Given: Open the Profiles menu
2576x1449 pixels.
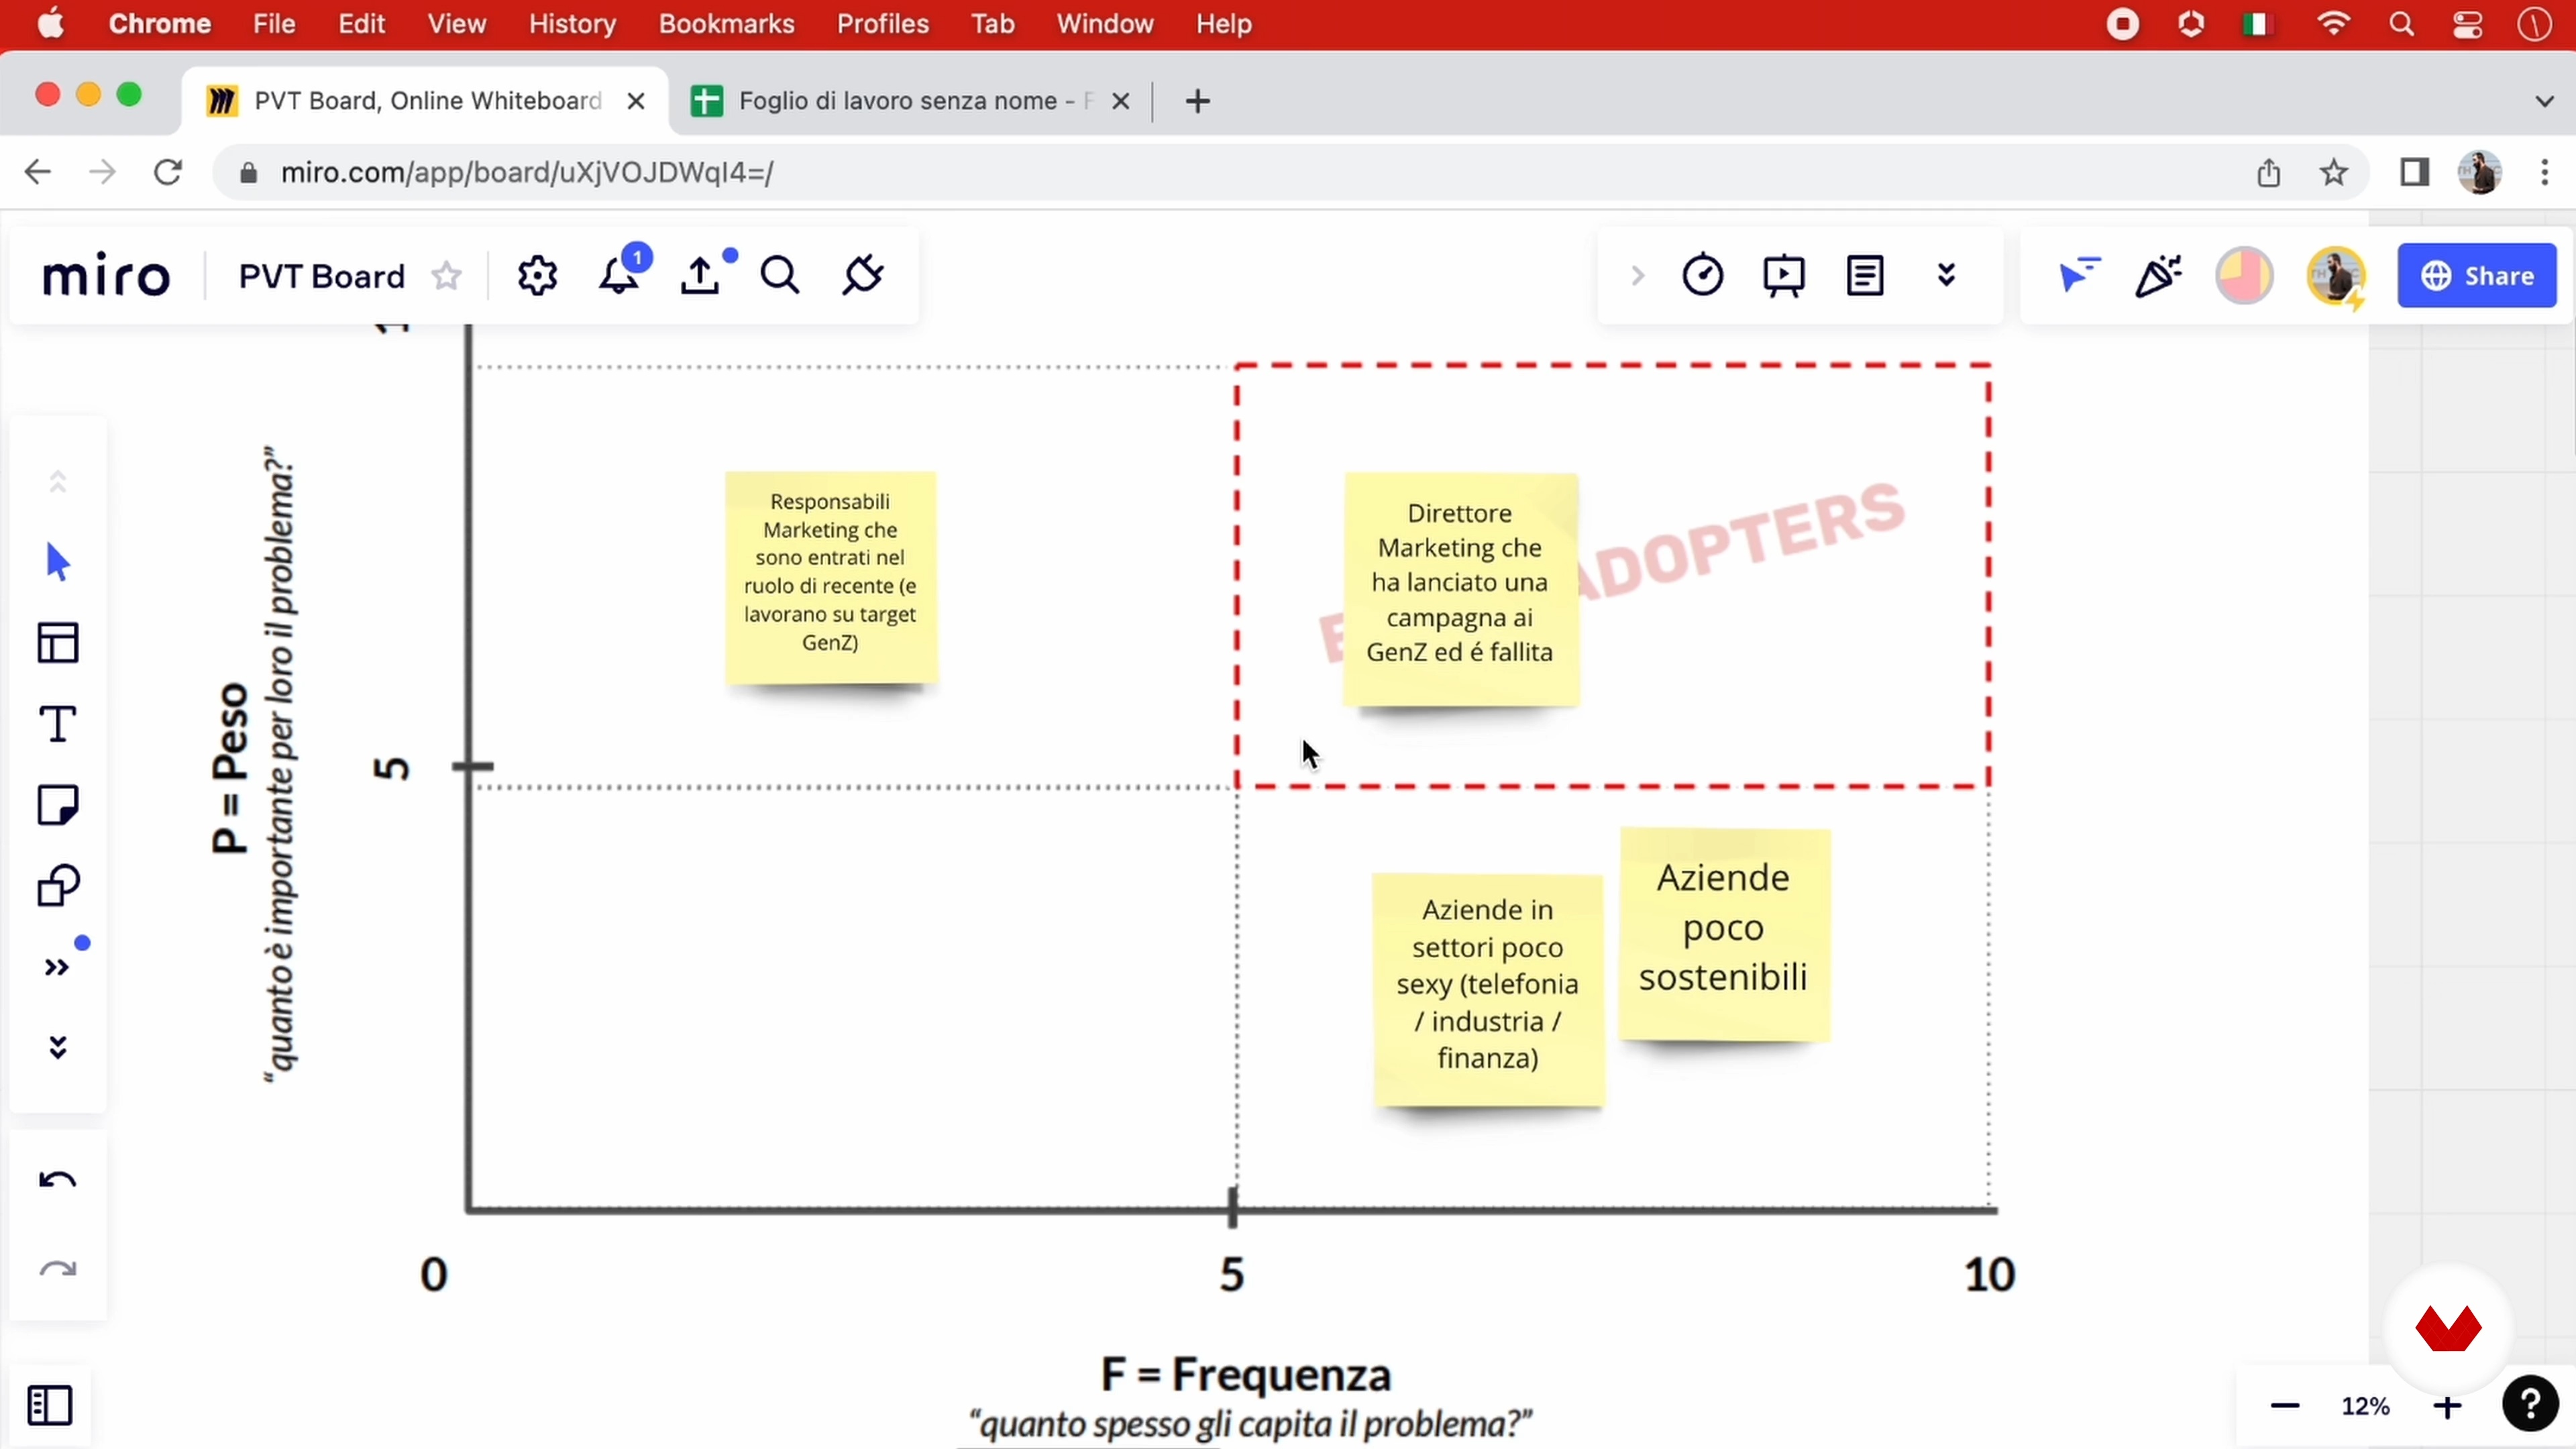Looking at the screenshot, I should point(882,24).
